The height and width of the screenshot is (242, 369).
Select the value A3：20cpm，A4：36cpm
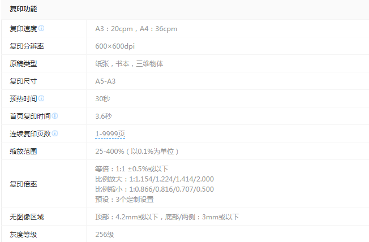[x=136, y=29]
